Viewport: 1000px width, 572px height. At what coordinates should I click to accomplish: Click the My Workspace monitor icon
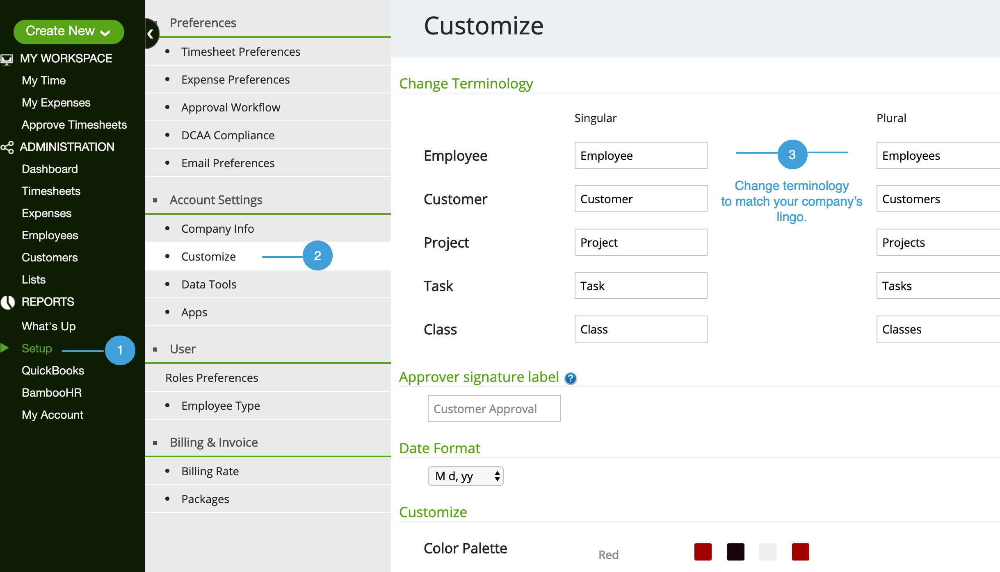7,59
